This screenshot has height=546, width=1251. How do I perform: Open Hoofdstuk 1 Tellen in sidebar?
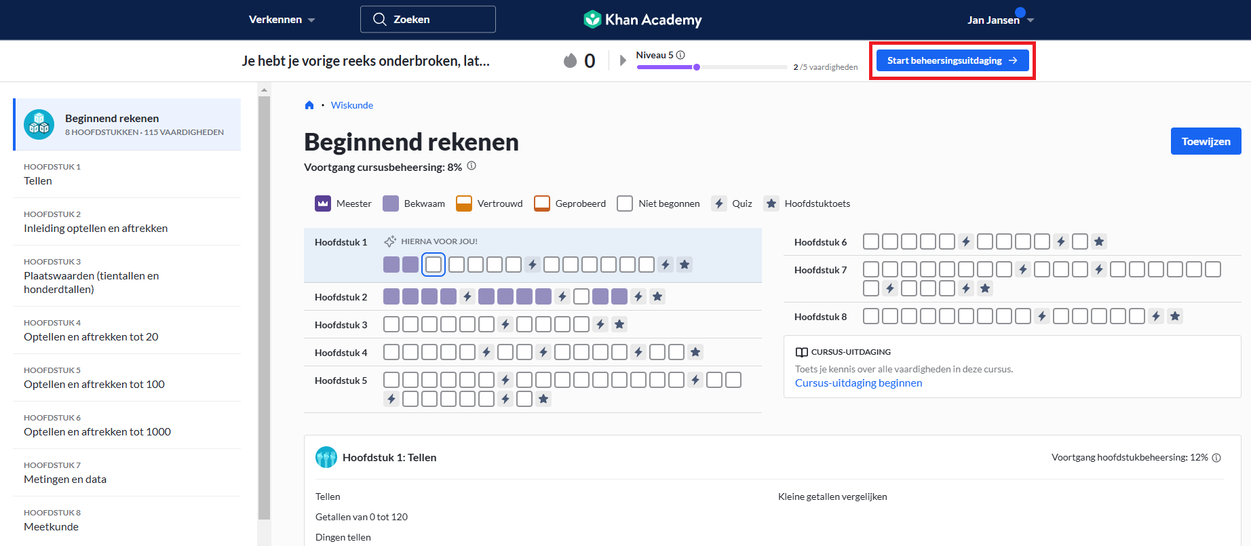pyautogui.click(x=127, y=174)
